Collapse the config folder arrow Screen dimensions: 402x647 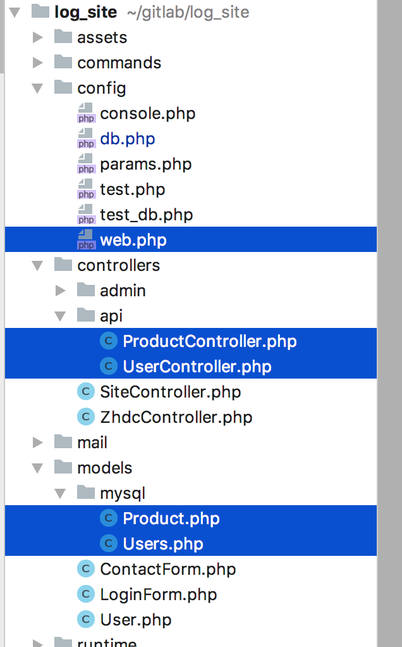38,88
